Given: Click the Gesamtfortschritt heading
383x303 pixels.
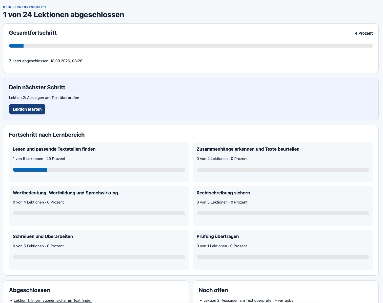Looking at the screenshot, I should (x=33, y=33).
